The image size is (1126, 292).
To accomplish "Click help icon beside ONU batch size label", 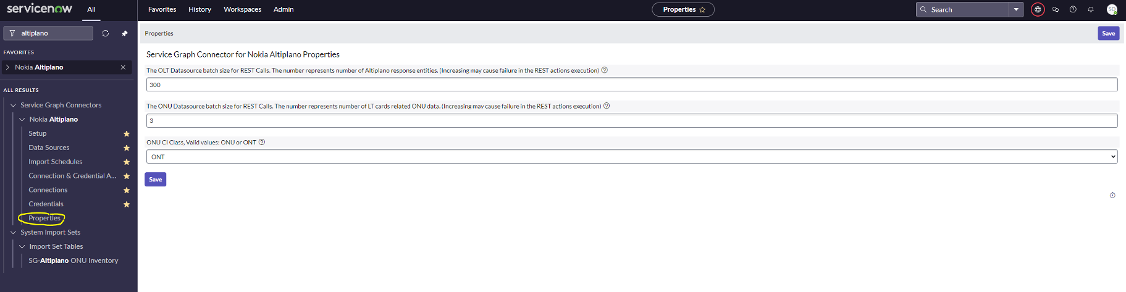I will point(607,106).
